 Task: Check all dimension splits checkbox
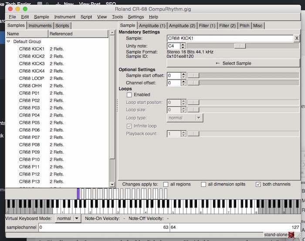(203, 184)
